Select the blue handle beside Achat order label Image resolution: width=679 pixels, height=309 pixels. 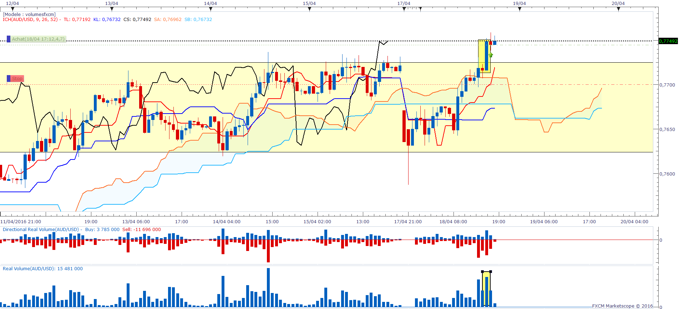click(9, 39)
